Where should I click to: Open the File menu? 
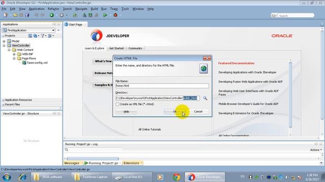4,9
